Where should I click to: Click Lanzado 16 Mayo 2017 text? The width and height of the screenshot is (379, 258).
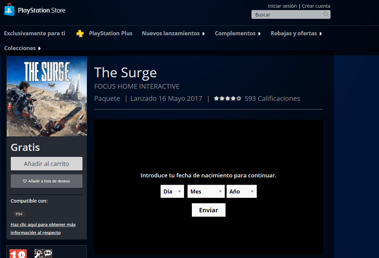click(166, 98)
